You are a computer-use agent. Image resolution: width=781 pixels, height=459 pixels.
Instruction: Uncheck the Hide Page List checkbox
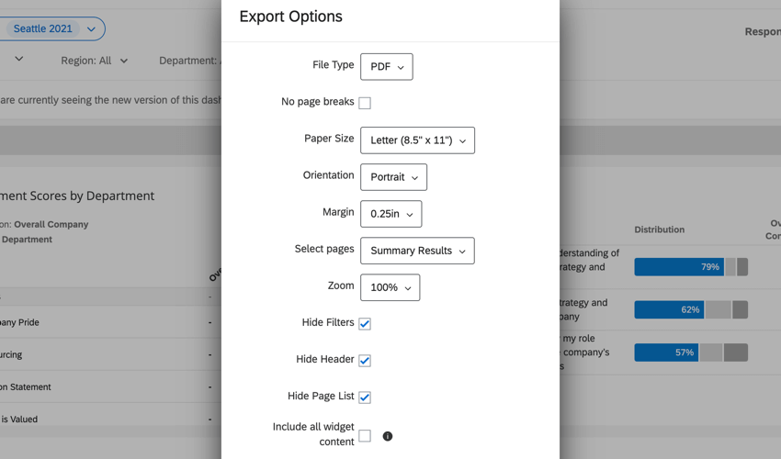coord(365,397)
